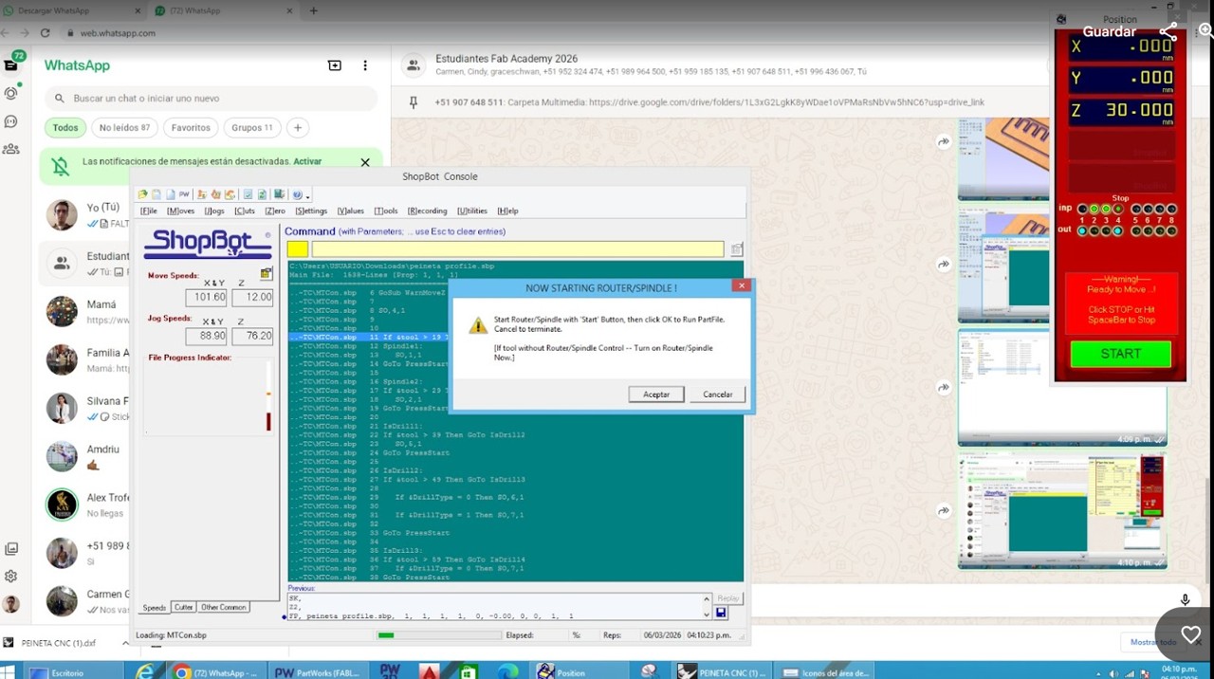Viewport: 1214px width, 679px height.
Task: Click the forward arrow next to the top image
Action: pos(944,141)
